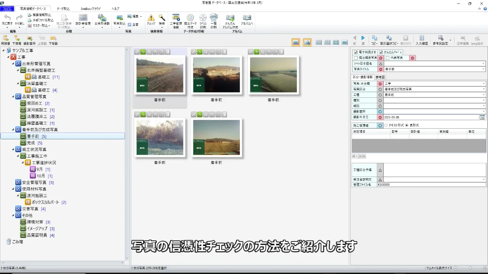Click the 元に戻す undo icon
Screen dimensions: 488x274
tap(7, 18)
